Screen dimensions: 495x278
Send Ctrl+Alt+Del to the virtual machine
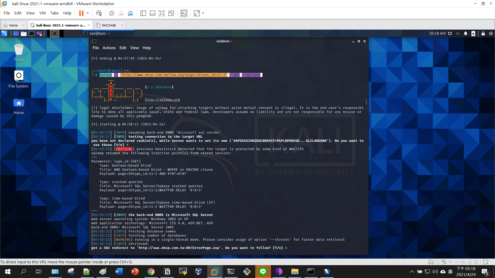[99, 13]
